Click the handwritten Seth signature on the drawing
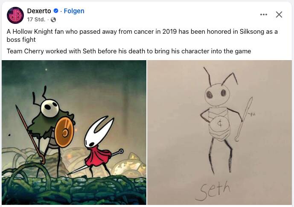294x207 pixels. point(214,190)
